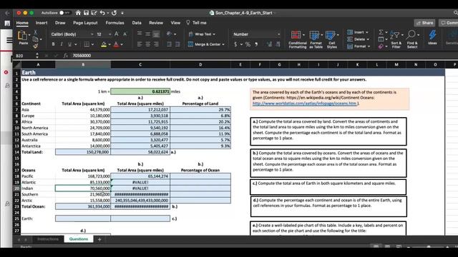Image resolution: width=458 pixels, height=257 pixels.
Task: Open the Insert ribbon tab
Action: (x=42, y=23)
